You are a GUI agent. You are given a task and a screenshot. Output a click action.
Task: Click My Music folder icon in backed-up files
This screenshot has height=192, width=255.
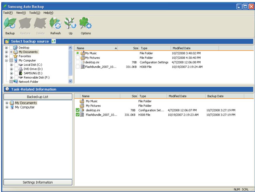point(82,101)
